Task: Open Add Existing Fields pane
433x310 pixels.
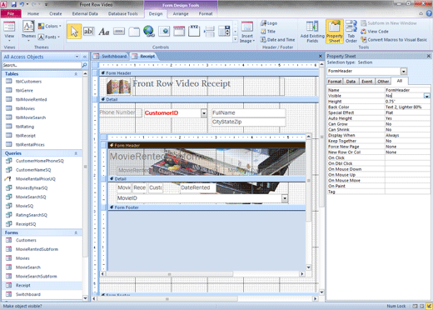Action: [x=312, y=32]
